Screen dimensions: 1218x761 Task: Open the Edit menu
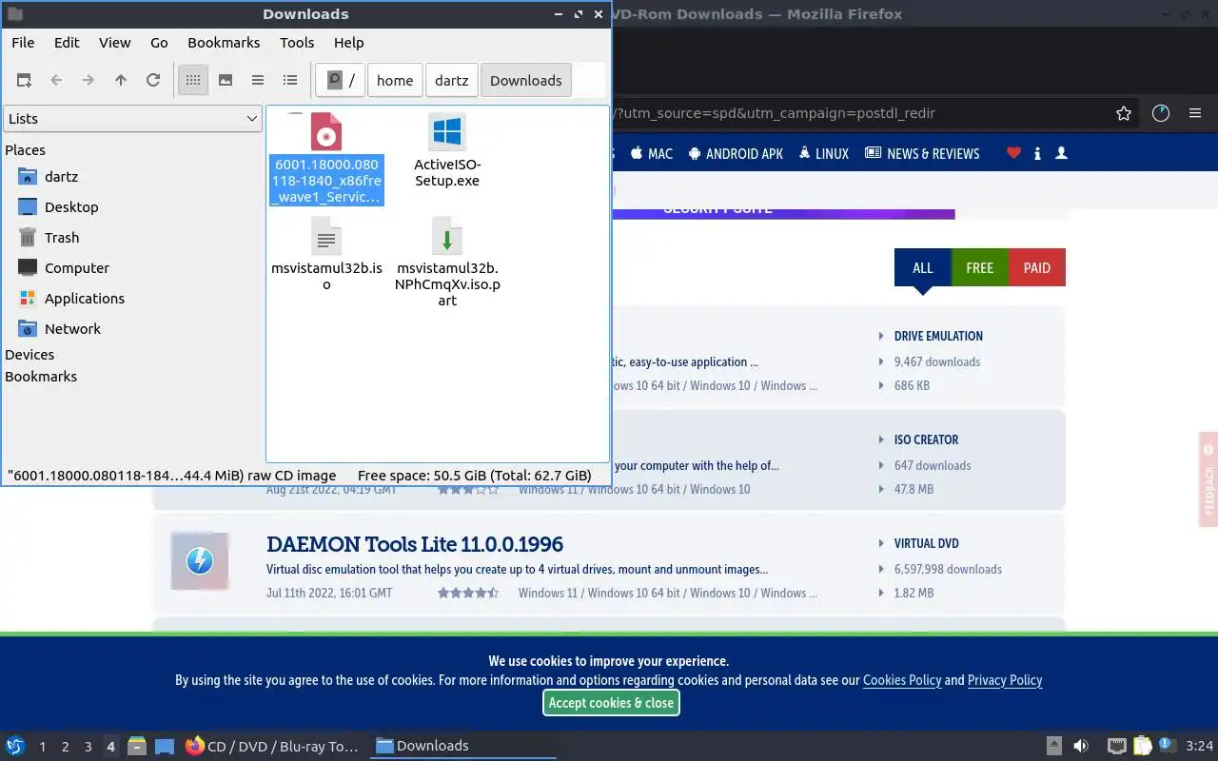(x=67, y=43)
